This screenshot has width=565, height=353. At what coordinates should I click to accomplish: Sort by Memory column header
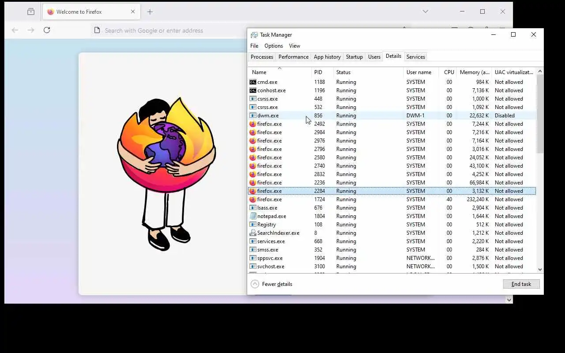coord(475,72)
